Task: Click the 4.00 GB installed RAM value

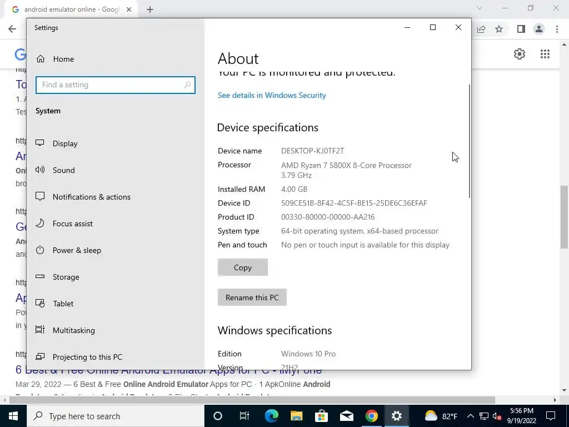Action: [295, 189]
